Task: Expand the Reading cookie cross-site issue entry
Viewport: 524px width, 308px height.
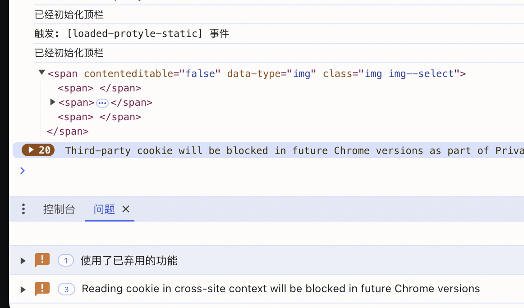Action: tap(23, 289)
